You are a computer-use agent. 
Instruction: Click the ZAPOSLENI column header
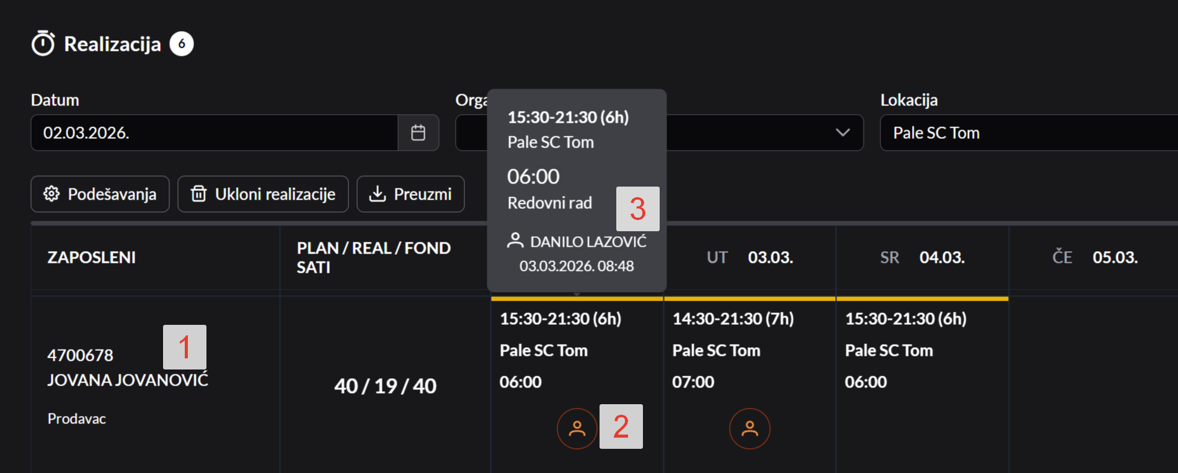point(92,257)
